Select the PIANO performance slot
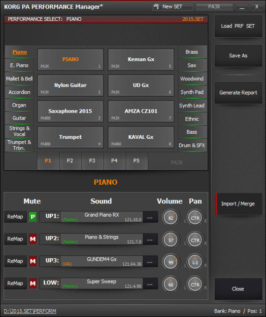Viewport: 266px width, 317px height. click(x=70, y=59)
